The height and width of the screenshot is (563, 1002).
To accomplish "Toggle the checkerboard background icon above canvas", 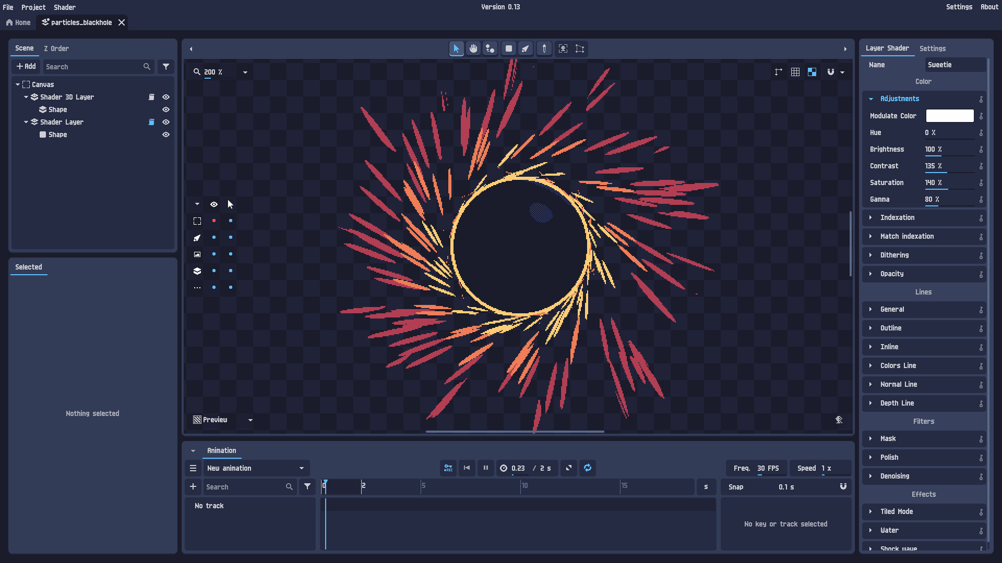I will [812, 72].
